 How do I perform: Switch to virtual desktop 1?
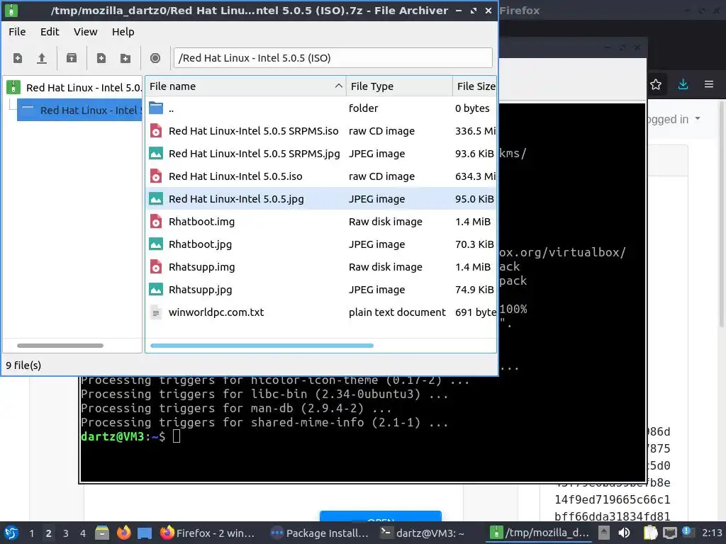point(31,533)
